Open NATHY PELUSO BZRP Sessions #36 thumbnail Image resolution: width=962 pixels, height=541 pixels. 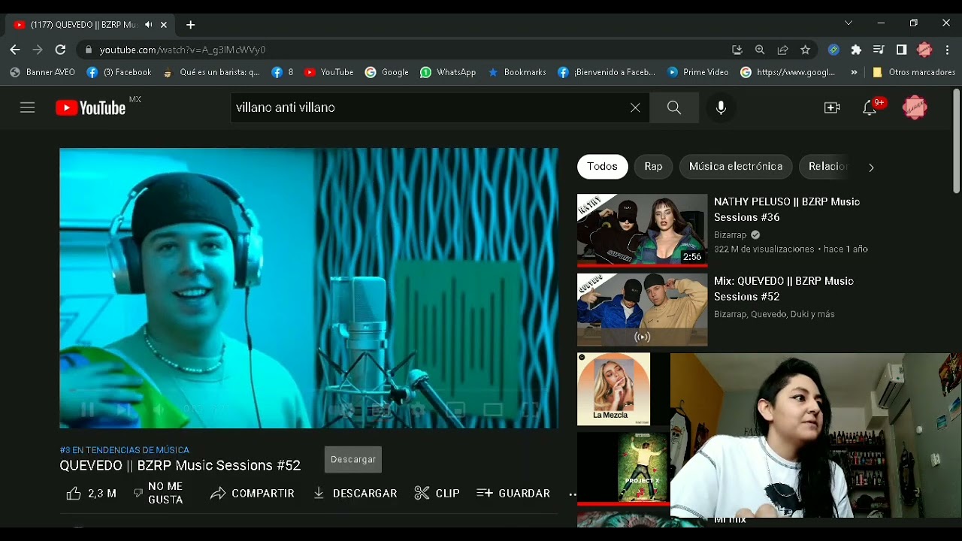[x=642, y=230]
